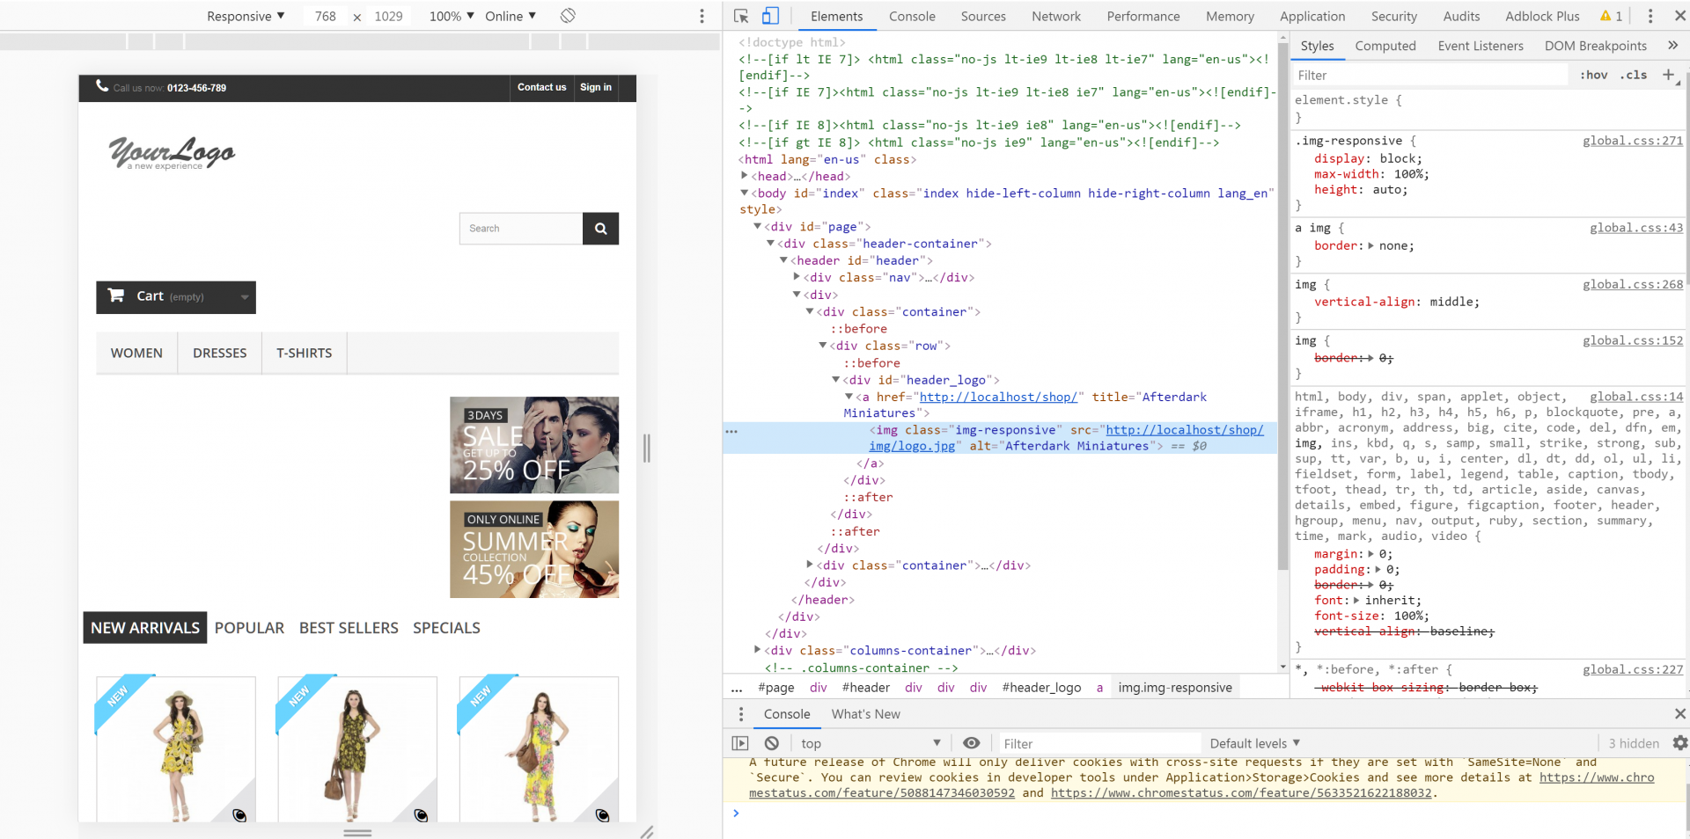Image resolution: width=1690 pixels, height=839 pixels.
Task: Open the Online throttling dropdown
Action: (x=511, y=16)
